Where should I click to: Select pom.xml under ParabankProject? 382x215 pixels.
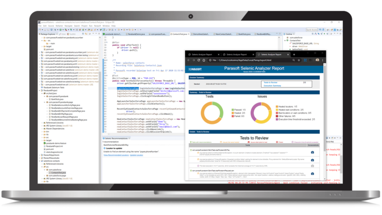[x=50, y=149]
